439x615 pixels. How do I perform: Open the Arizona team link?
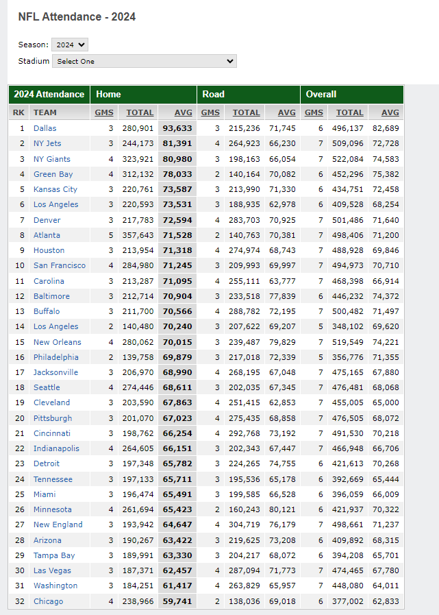tap(47, 540)
